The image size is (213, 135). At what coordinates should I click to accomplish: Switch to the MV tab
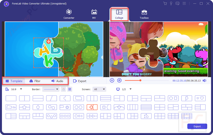[94, 14]
